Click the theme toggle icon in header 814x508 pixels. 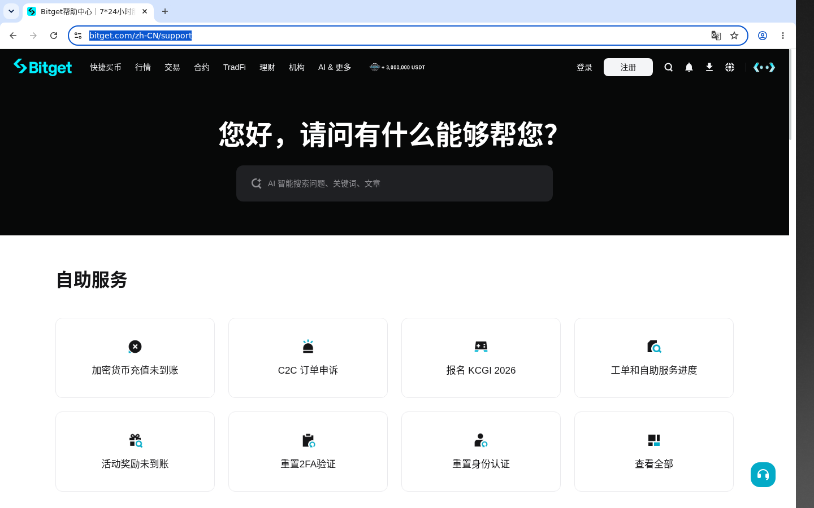pos(764,67)
